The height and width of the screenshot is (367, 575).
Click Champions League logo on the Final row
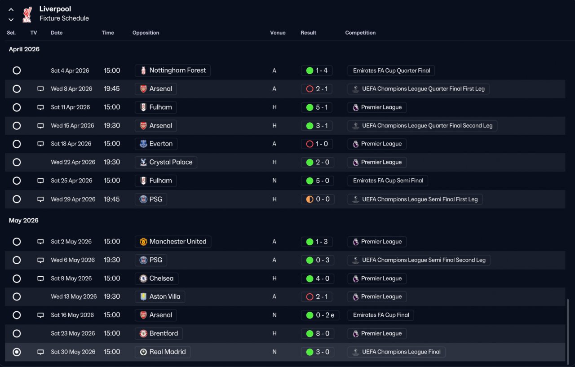click(356, 352)
